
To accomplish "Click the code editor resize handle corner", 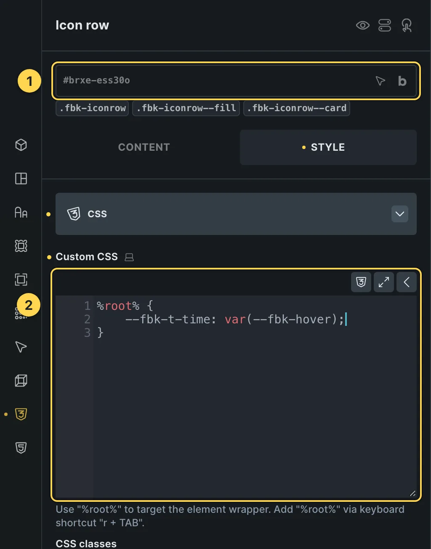I will (412, 493).
